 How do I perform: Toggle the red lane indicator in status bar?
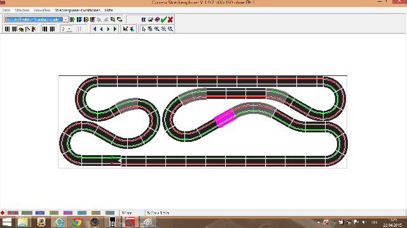(13, 213)
